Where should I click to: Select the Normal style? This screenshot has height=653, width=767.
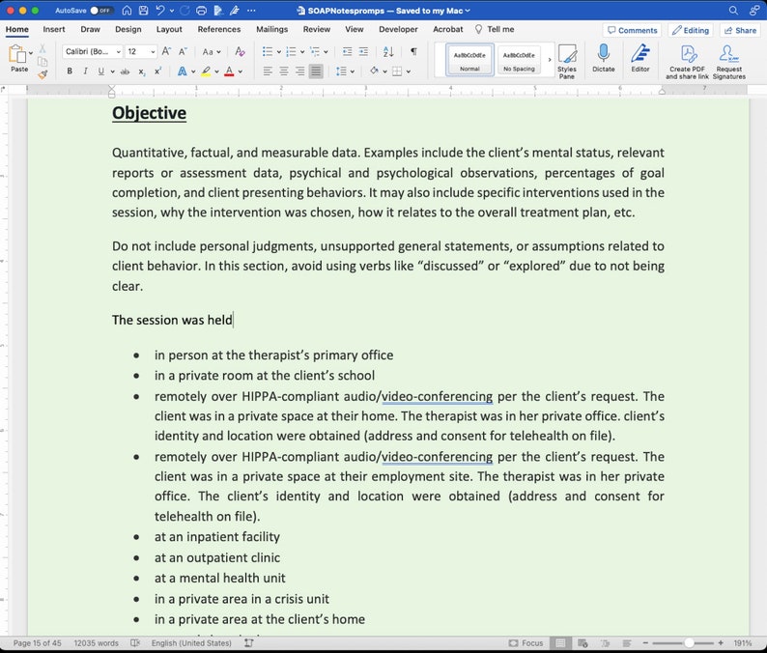(x=469, y=60)
